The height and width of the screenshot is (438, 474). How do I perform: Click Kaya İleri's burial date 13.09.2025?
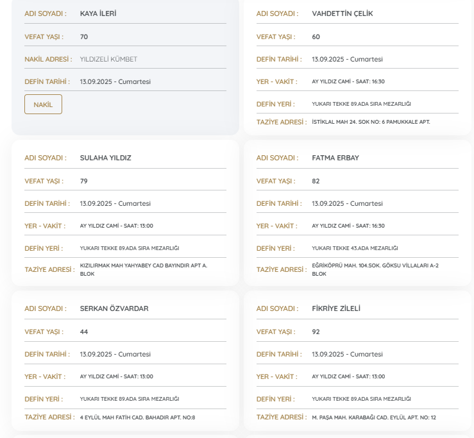pos(115,81)
